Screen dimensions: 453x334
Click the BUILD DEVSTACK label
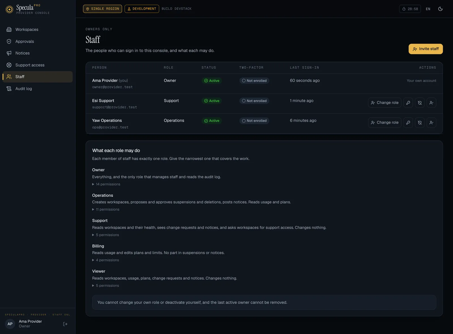[177, 9]
